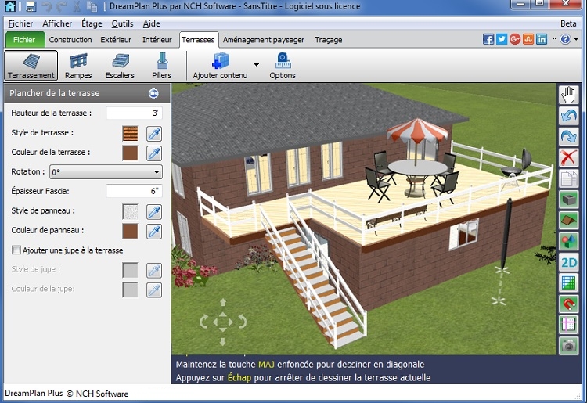
Task: Share on LinkedIn icon
Action: click(x=542, y=39)
